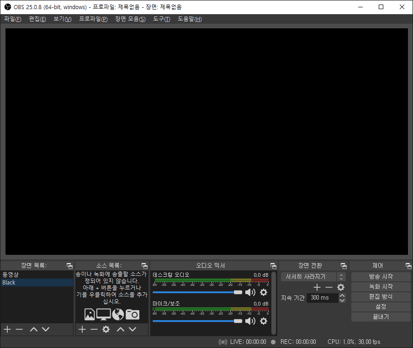413x348 pixels.
Task: Select the 동영상 scene
Action: click(37, 274)
